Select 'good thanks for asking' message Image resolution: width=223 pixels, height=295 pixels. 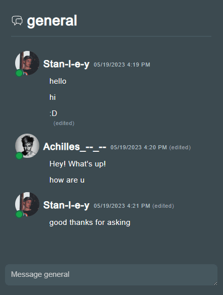pos(90,222)
